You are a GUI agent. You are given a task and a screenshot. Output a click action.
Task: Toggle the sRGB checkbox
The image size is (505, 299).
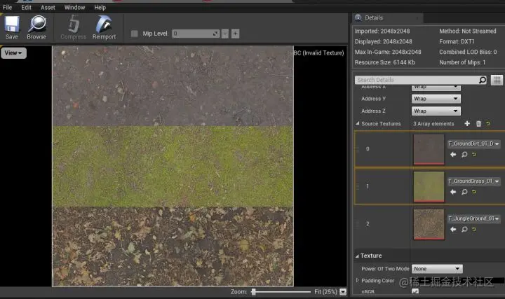[415, 291]
